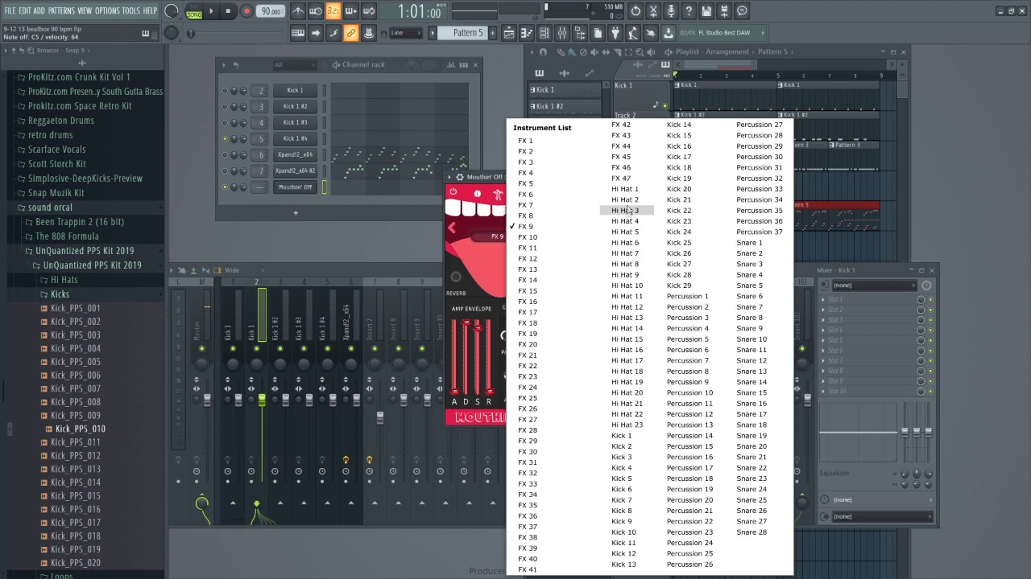
Task: Choose Snare 1 from Instrument List
Action: (749, 243)
